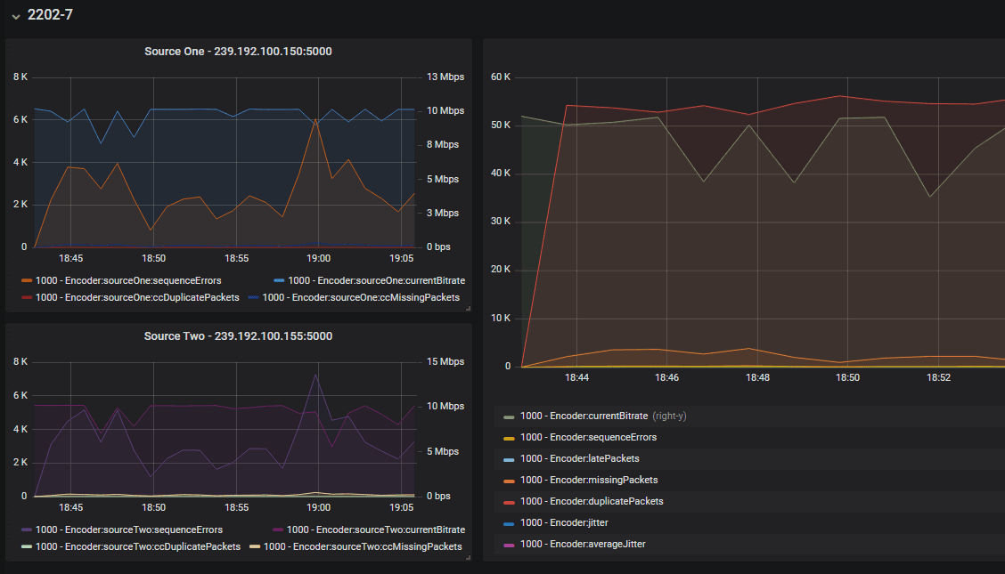This screenshot has height=574, width=1005.
Task: Click the sourceTwo:ccDuplicatePackets legend color icon
Action: (x=27, y=547)
